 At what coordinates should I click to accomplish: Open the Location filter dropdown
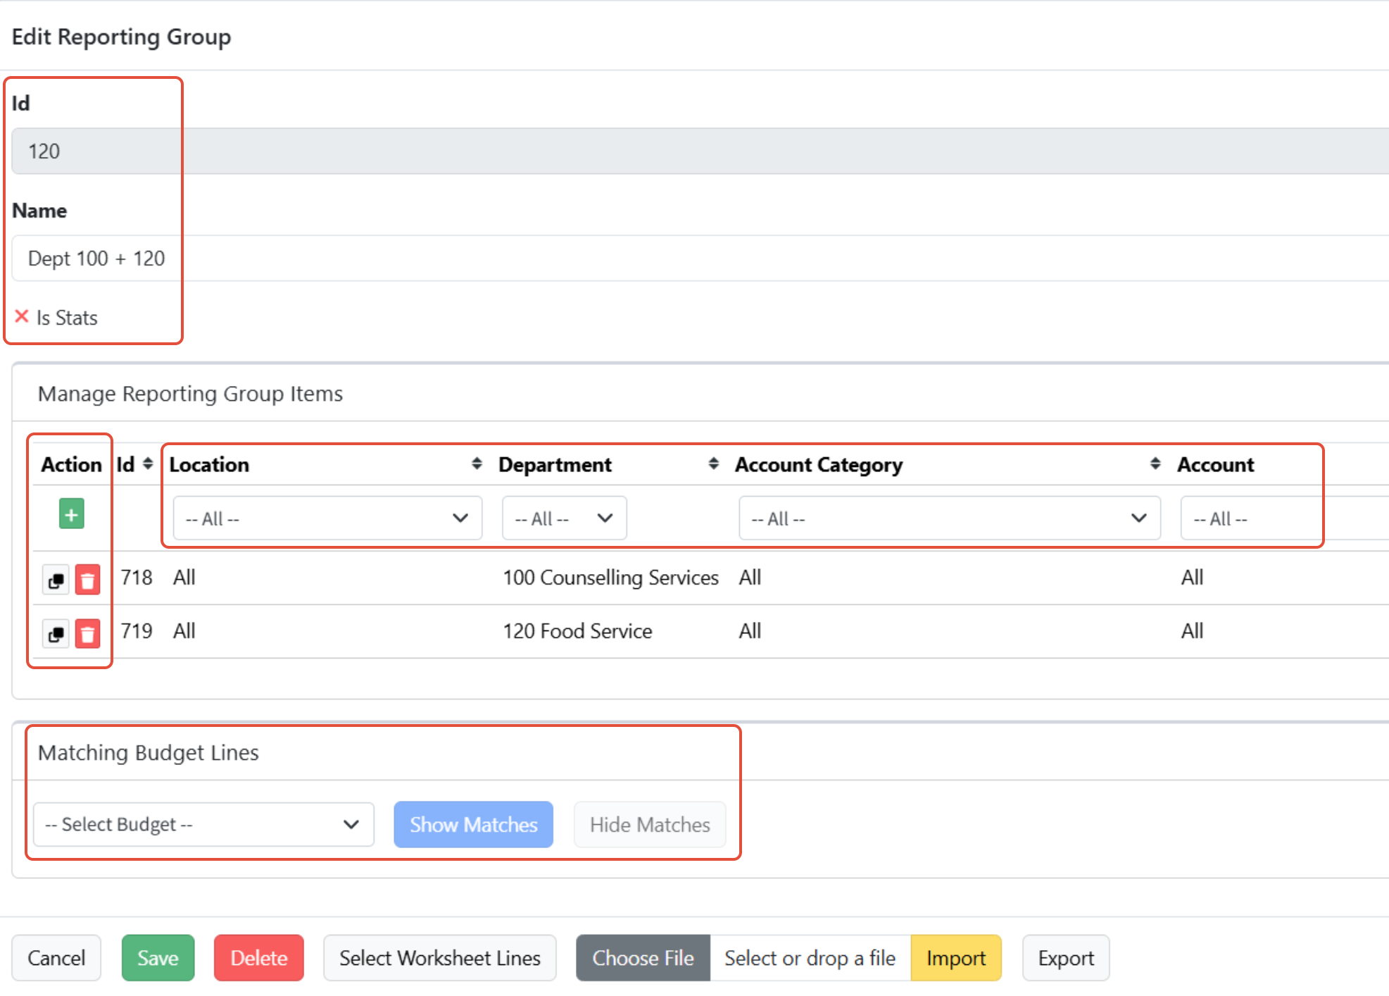click(327, 518)
